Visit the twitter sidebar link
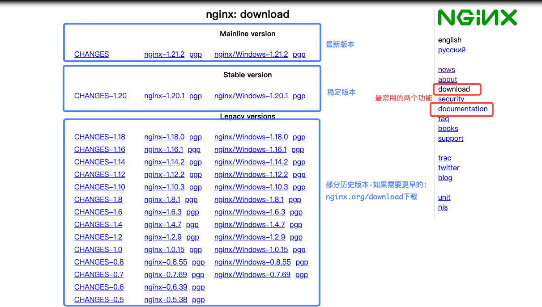542x307 pixels. coord(448,168)
